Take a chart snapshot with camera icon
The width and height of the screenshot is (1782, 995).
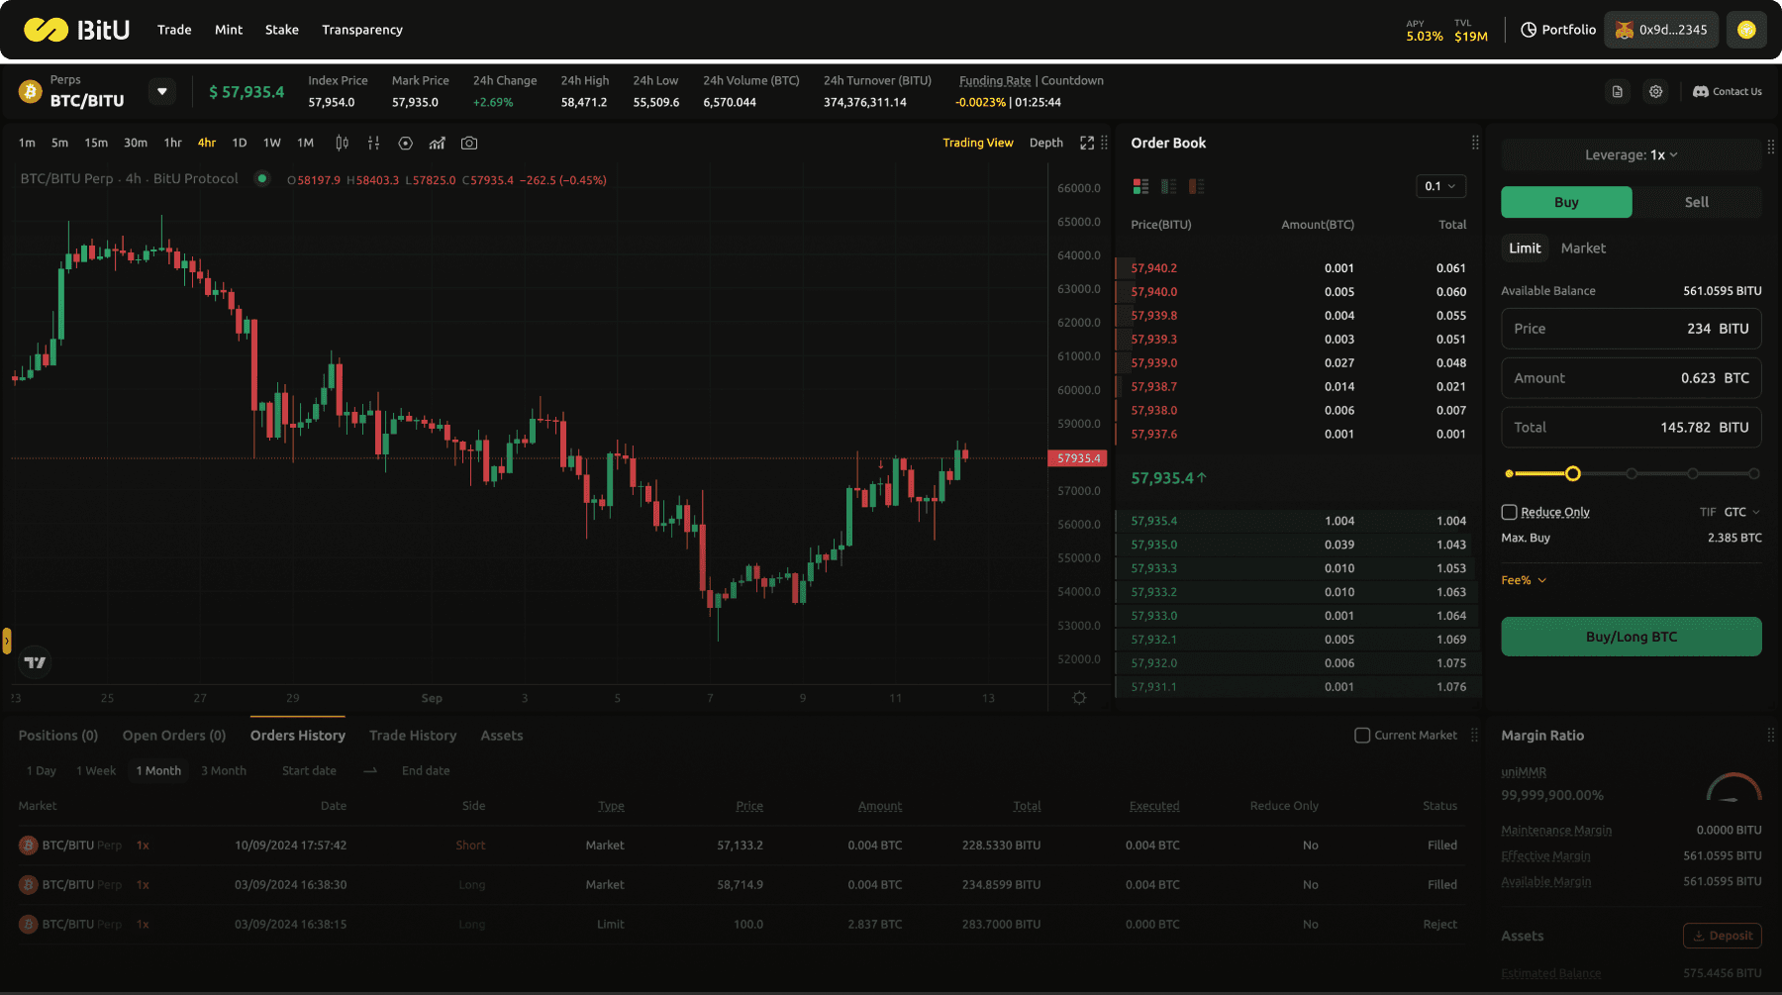469,144
